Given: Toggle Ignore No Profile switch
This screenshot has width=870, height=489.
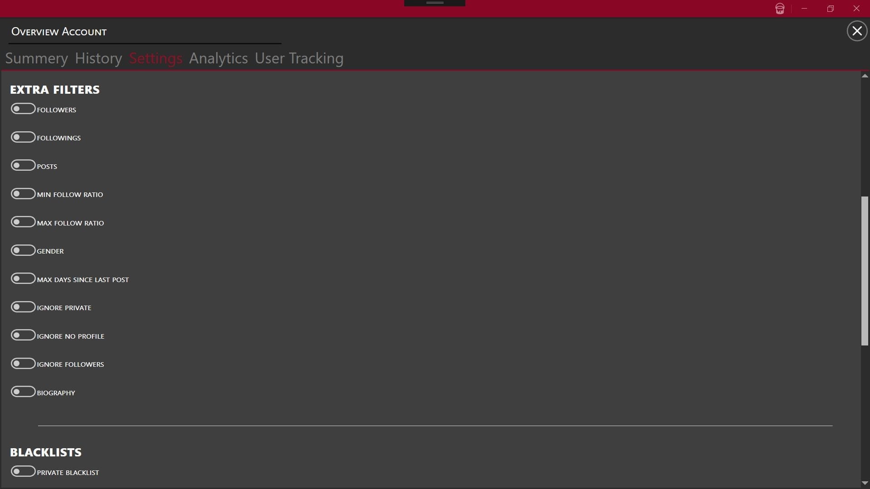Looking at the screenshot, I should (x=23, y=336).
